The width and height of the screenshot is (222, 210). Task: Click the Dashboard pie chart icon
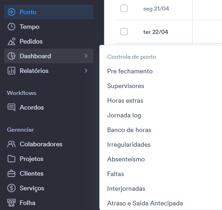11,56
